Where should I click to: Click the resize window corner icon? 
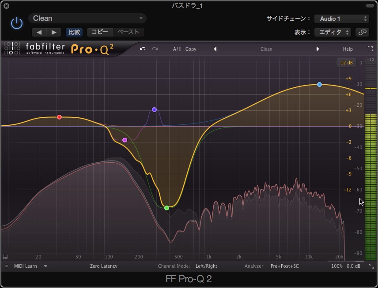tap(371, 266)
